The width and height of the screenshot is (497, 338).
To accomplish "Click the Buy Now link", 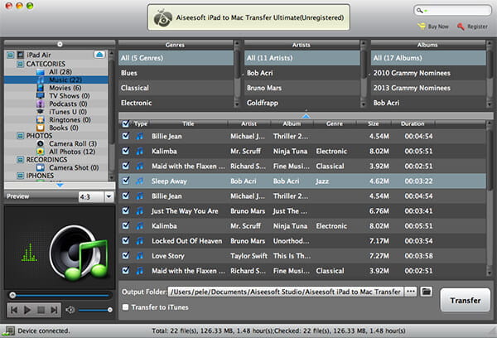I will [438, 27].
